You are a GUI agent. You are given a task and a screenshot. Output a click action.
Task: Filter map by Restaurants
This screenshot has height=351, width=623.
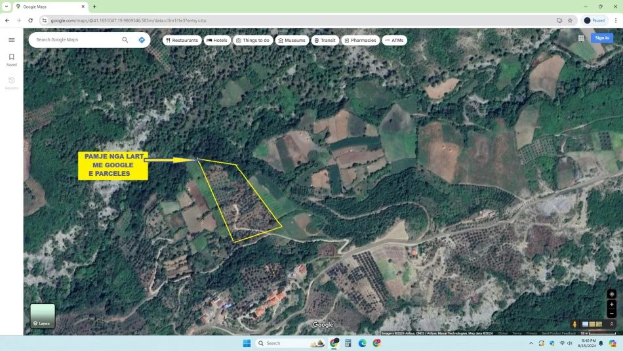[x=182, y=40]
